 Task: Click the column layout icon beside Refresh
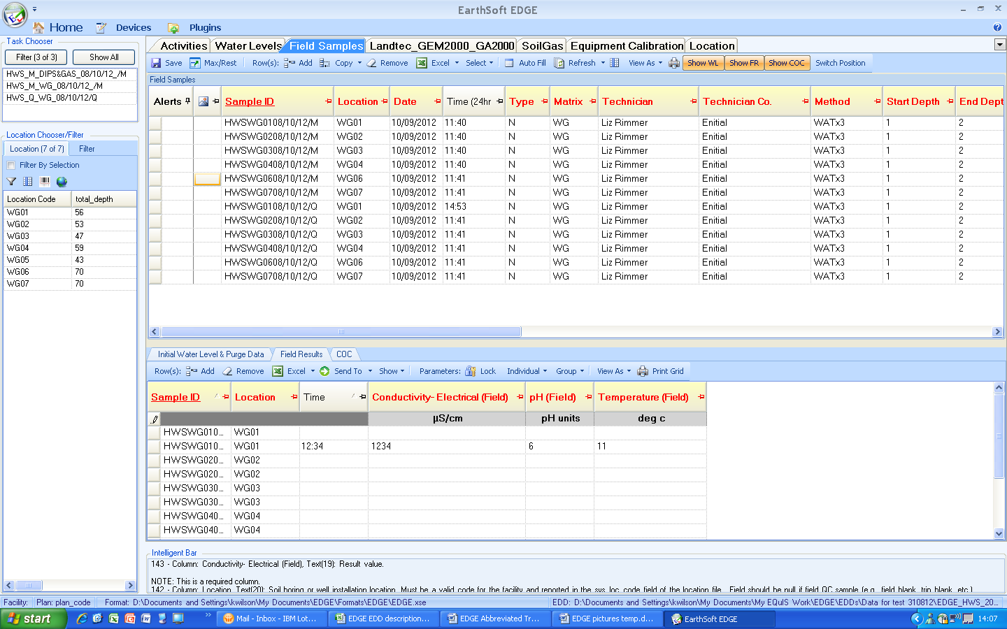[615, 63]
